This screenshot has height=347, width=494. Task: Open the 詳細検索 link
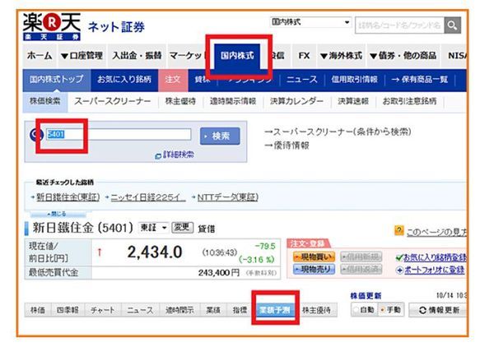click(x=179, y=155)
